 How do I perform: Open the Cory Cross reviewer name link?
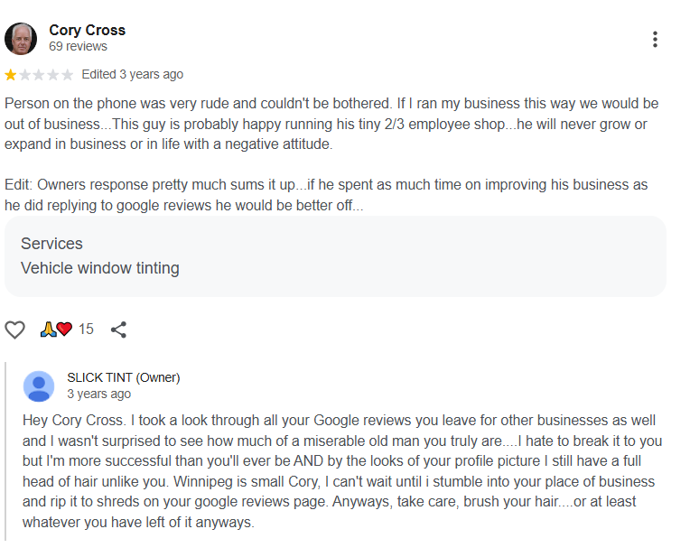[x=87, y=30]
